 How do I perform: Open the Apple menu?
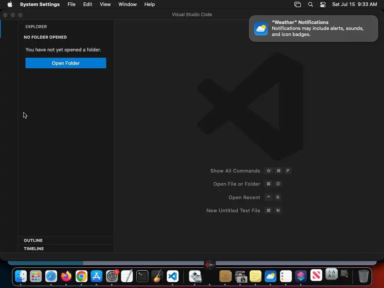(x=10, y=4)
